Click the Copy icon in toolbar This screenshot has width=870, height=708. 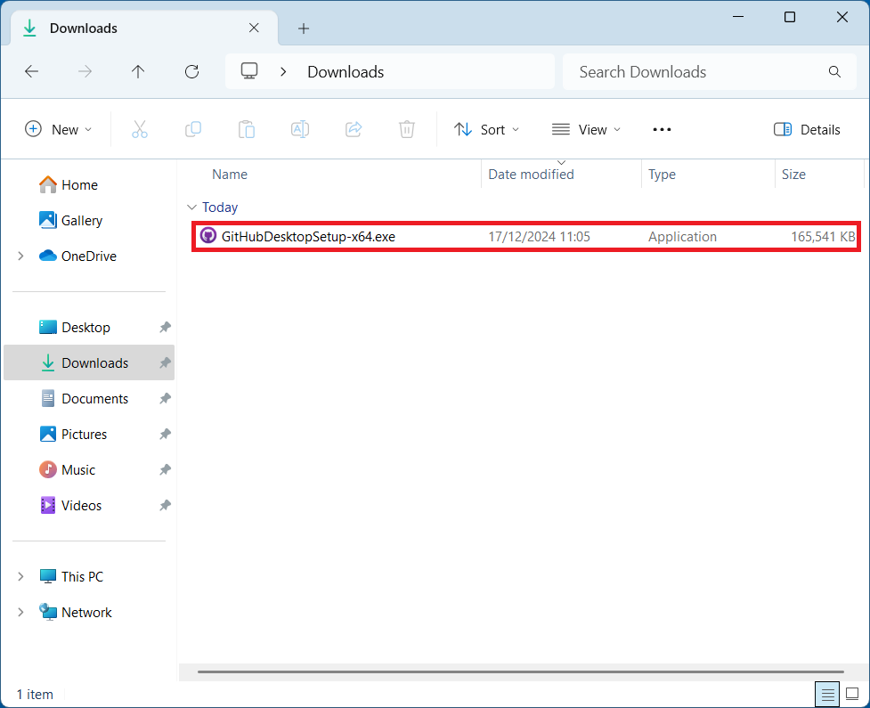(193, 129)
